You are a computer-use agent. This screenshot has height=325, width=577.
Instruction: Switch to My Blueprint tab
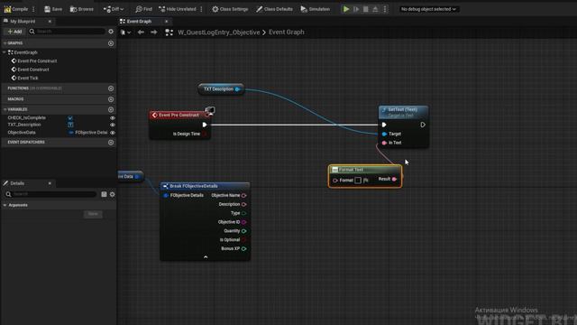(x=23, y=22)
